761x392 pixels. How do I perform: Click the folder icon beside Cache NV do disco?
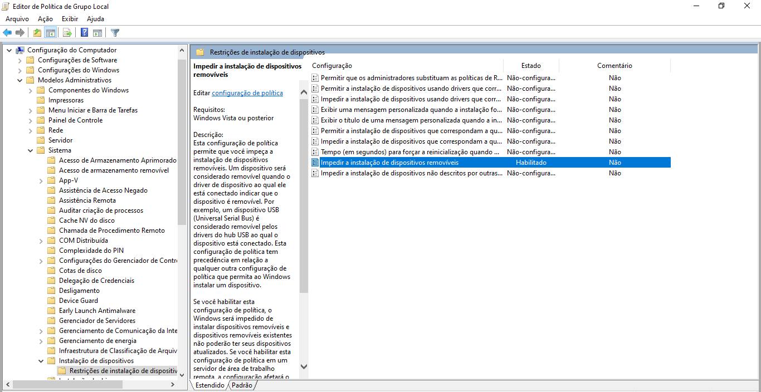[x=51, y=220]
